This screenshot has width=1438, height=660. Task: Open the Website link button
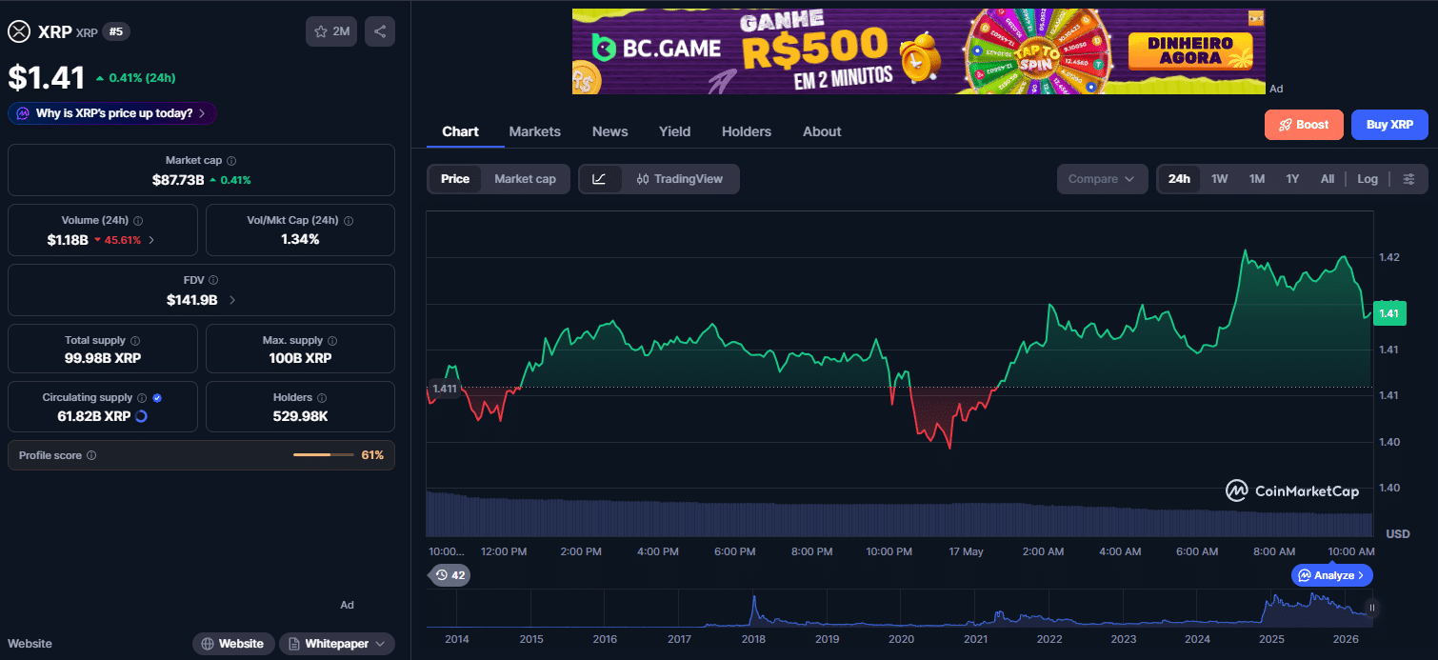(233, 644)
